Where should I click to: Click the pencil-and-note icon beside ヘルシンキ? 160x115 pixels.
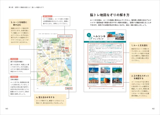coord(90,38)
